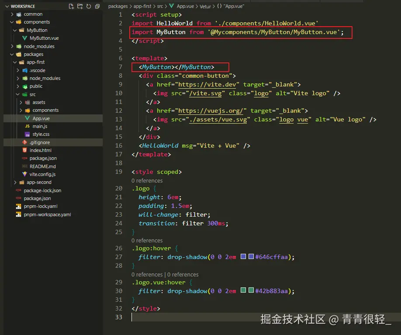Click the folder icon of common
The width and height of the screenshot is (401, 335).
tap(19, 14)
